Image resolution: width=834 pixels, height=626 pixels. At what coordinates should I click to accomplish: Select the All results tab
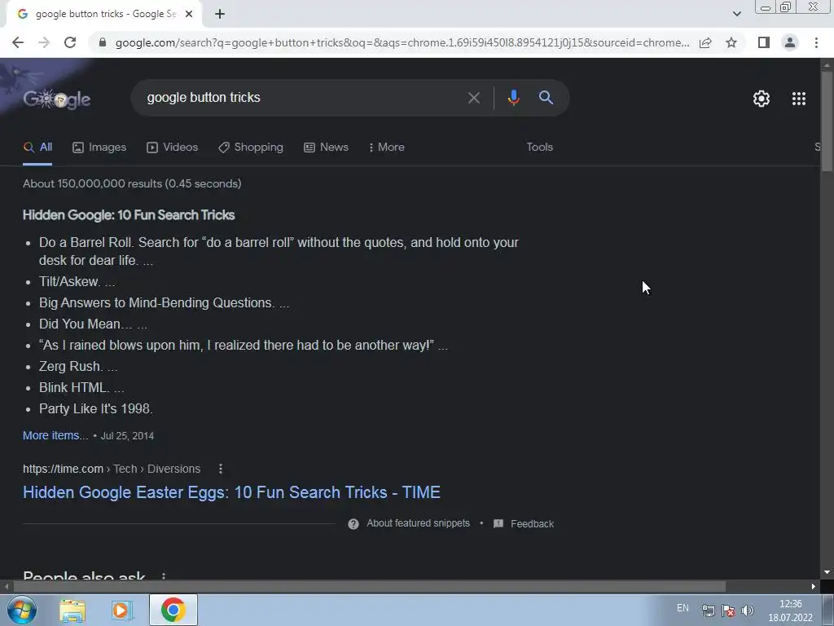coord(37,148)
